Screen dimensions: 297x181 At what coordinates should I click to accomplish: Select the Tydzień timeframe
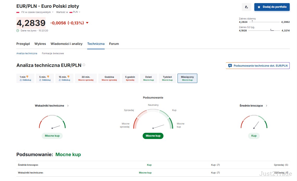167,78
